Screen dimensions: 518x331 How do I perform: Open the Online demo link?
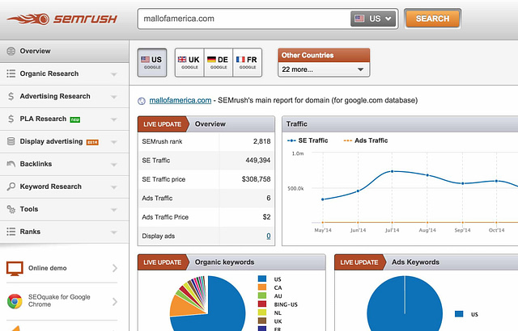47,268
